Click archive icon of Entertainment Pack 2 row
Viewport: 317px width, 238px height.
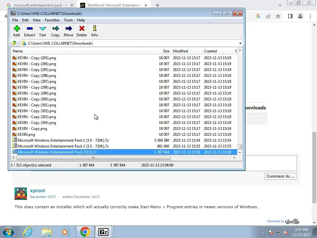[x=14, y=146]
